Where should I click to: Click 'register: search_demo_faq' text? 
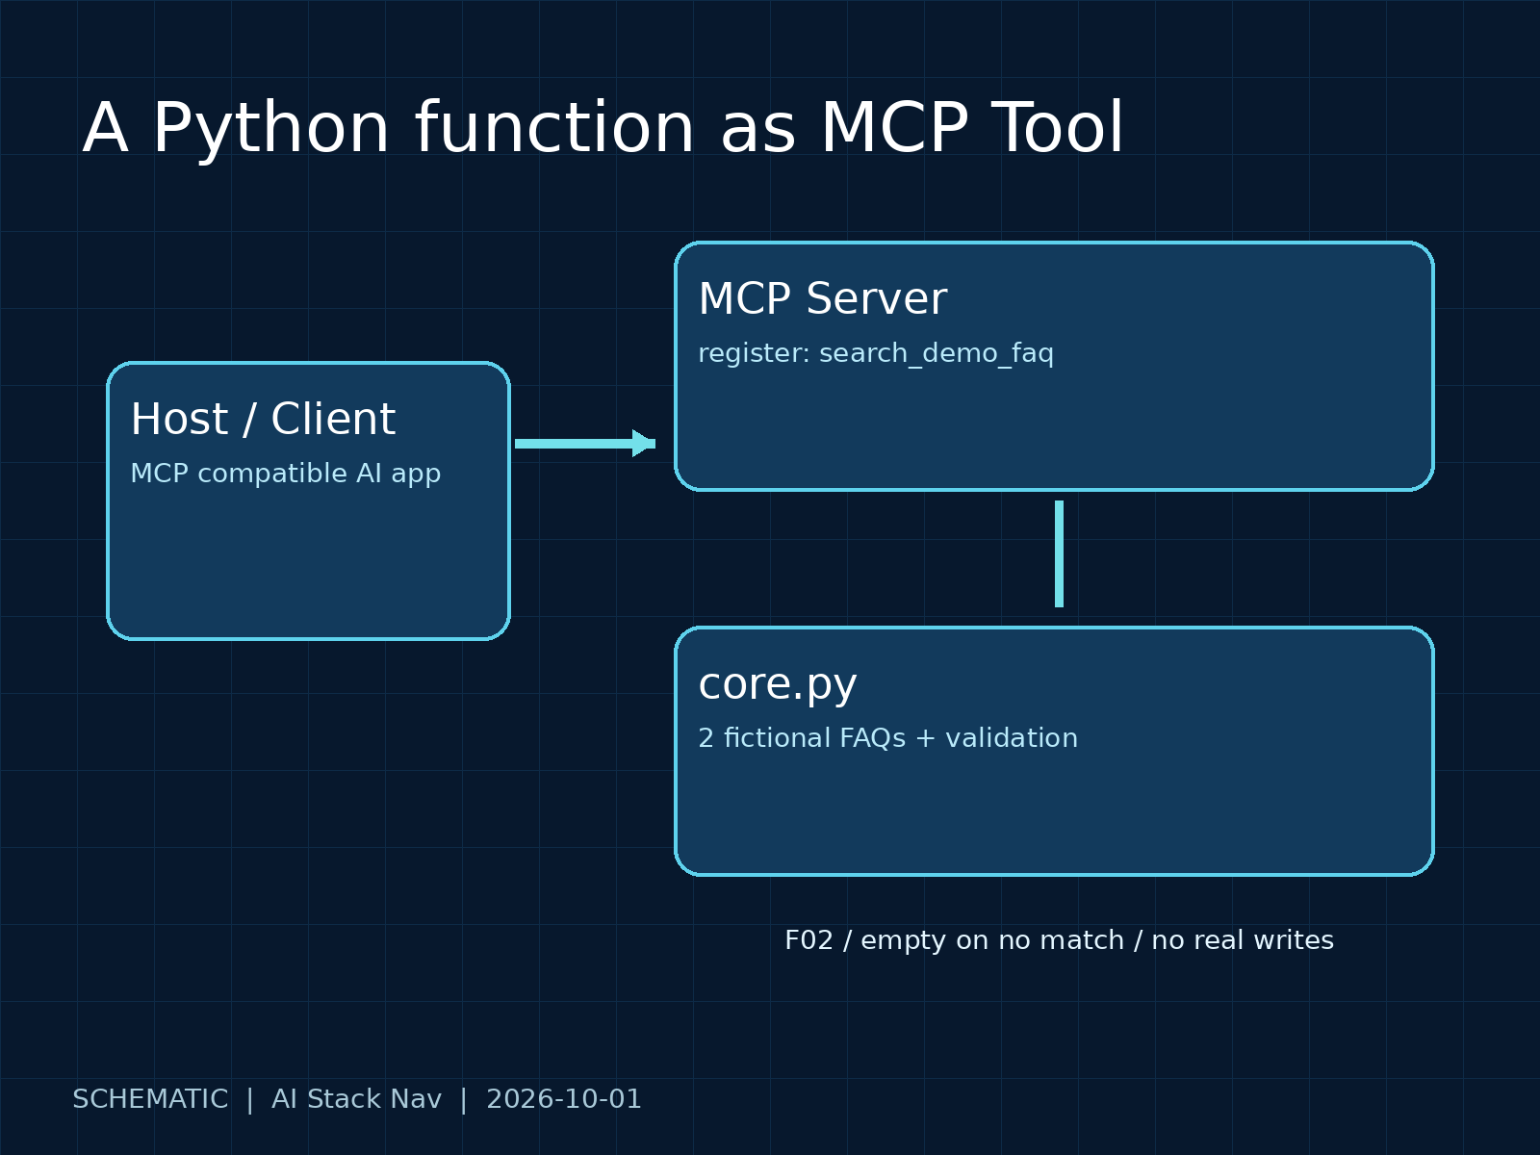(876, 354)
